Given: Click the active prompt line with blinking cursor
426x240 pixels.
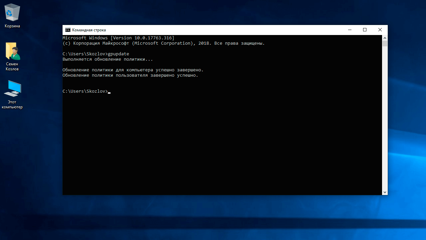Looking at the screenshot, I should pyautogui.click(x=86, y=91).
